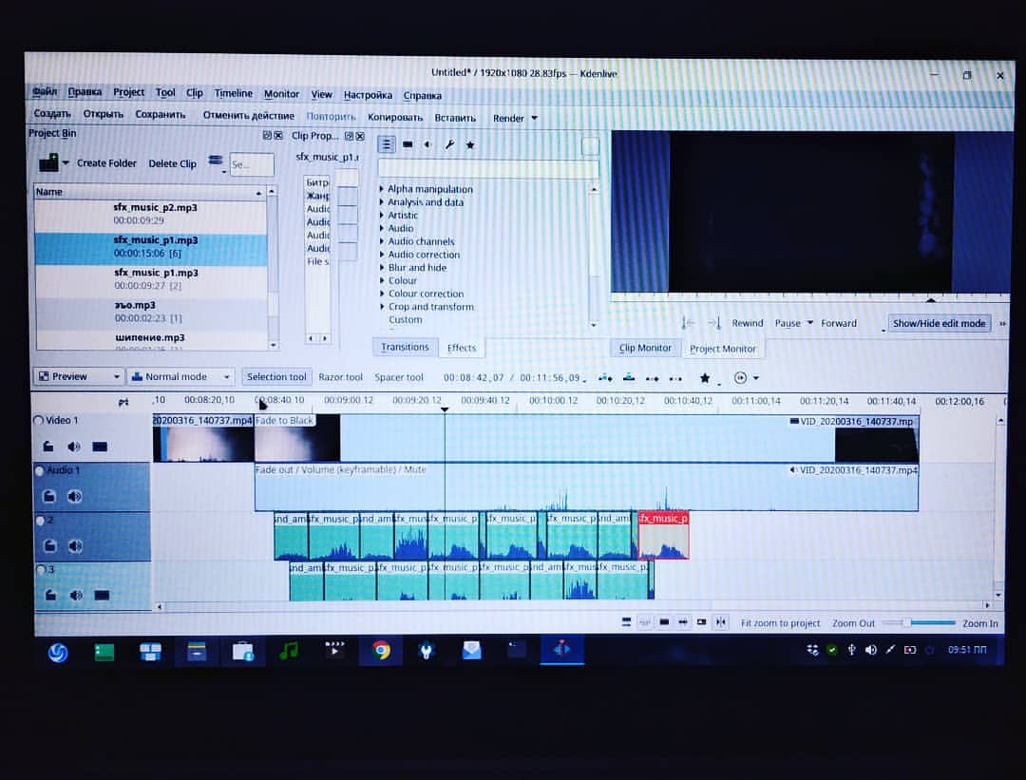Click the volume icon in system tray
Viewport: 1026px width, 780px height.
click(871, 650)
